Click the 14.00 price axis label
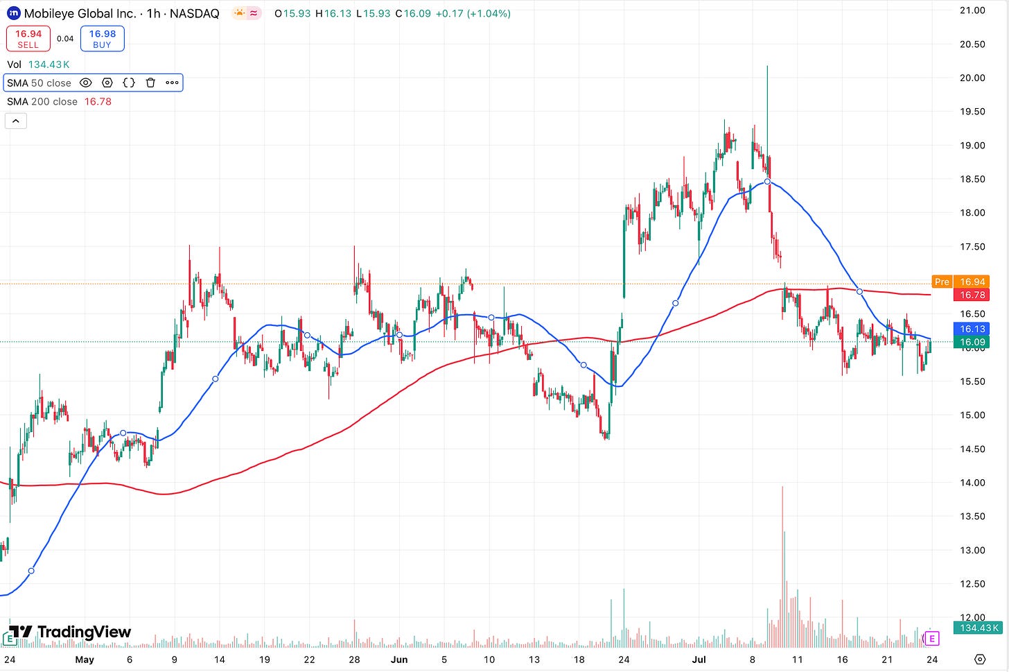This screenshot has height=672, width=1009. 972,483
